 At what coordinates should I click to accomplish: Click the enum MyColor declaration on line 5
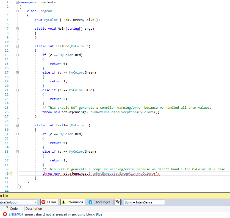click(x=67, y=20)
